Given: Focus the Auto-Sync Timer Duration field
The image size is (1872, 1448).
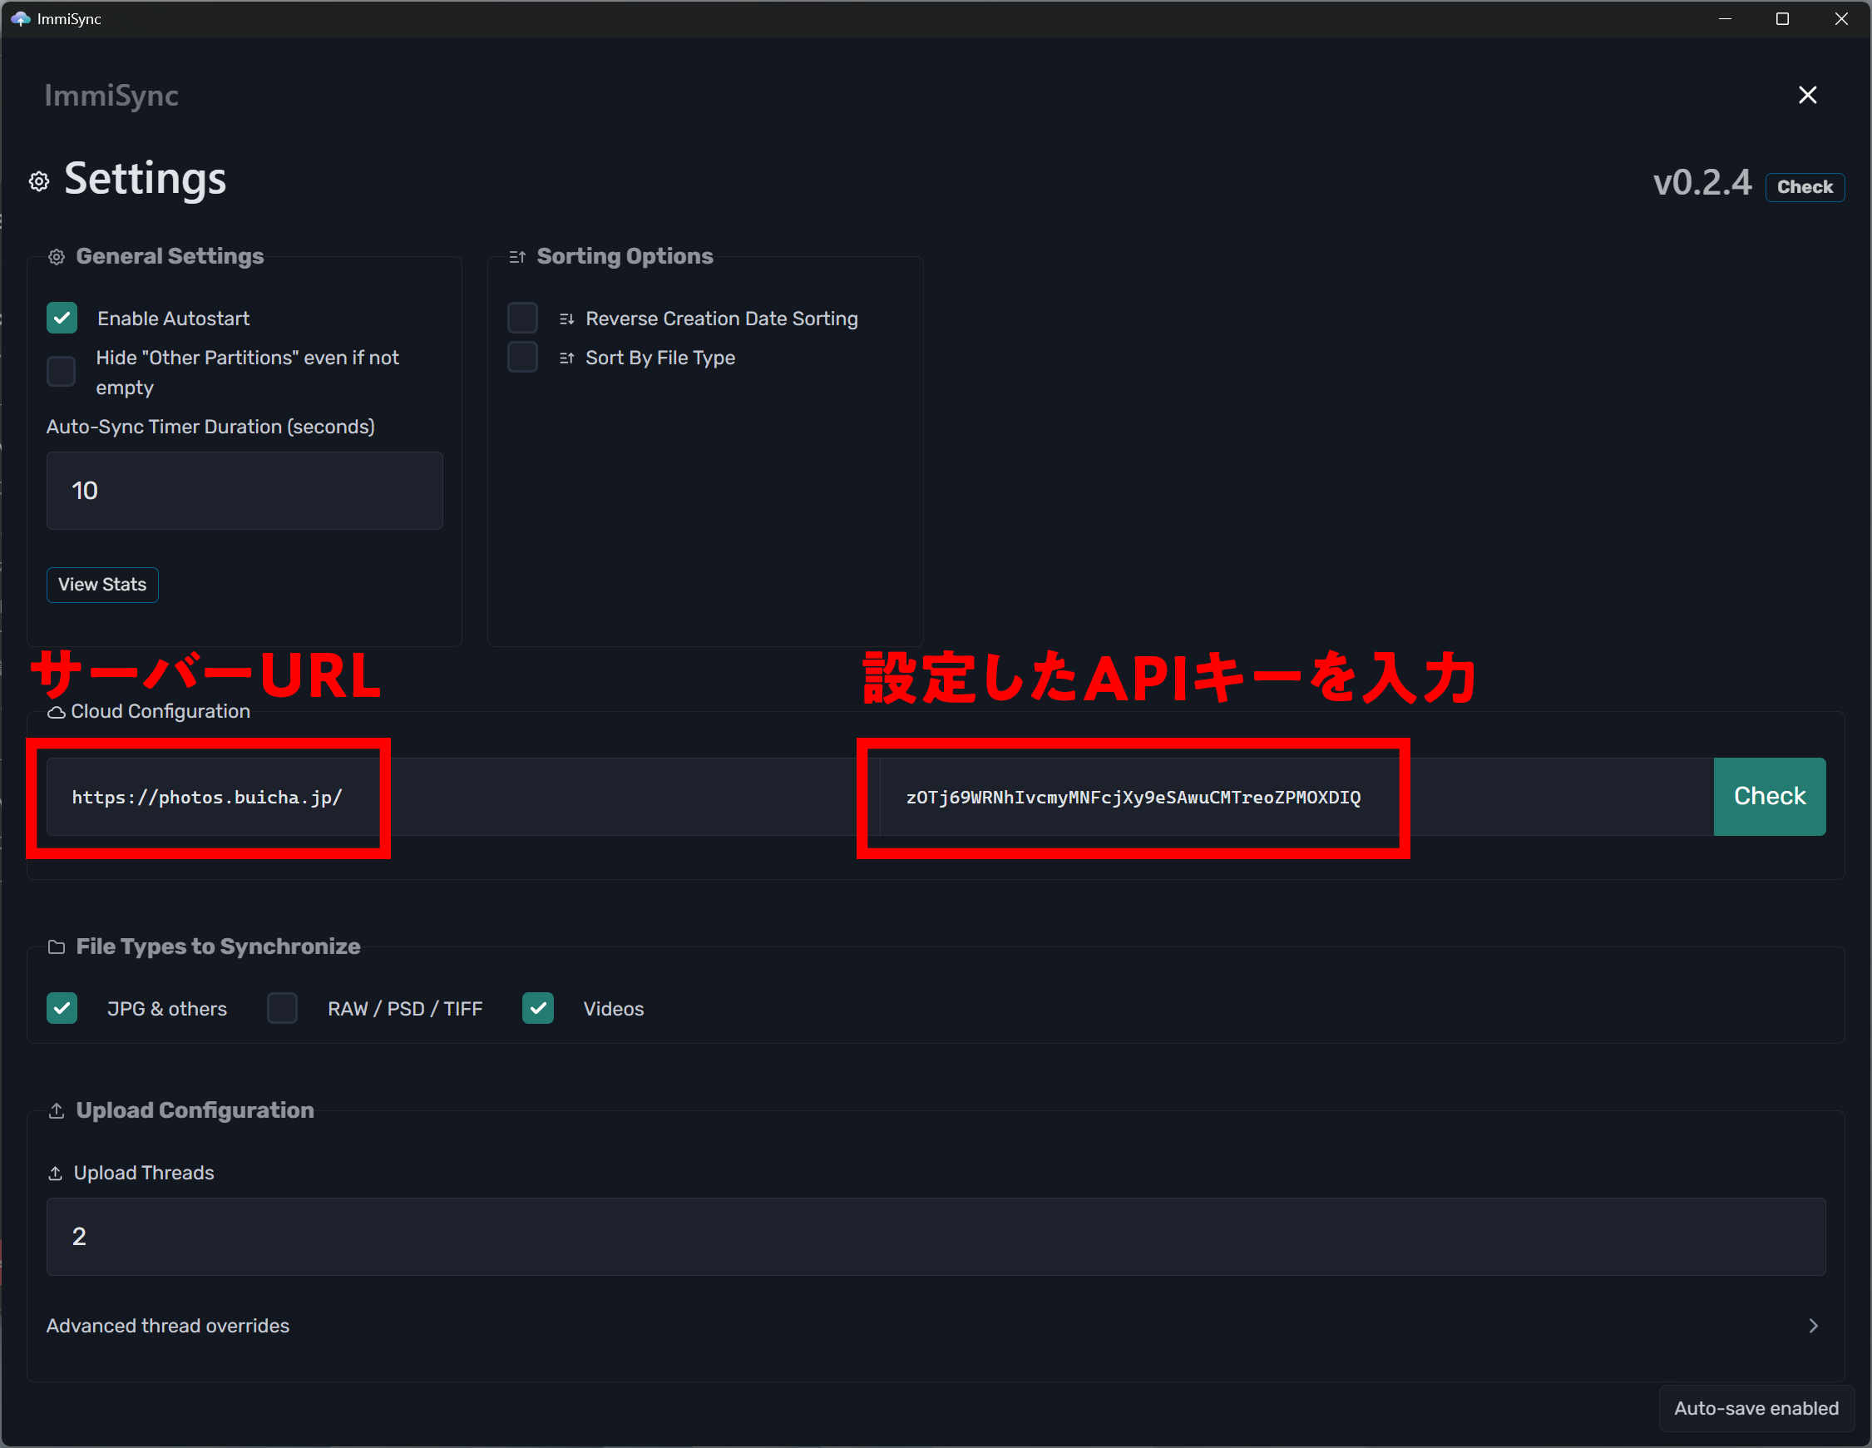Looking at the screenshot, I should [244, 491].
